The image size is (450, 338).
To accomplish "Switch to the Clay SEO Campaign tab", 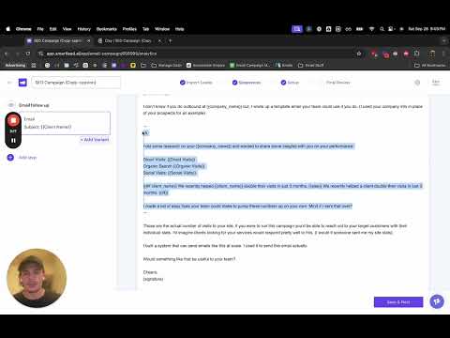I will (127, 40).
